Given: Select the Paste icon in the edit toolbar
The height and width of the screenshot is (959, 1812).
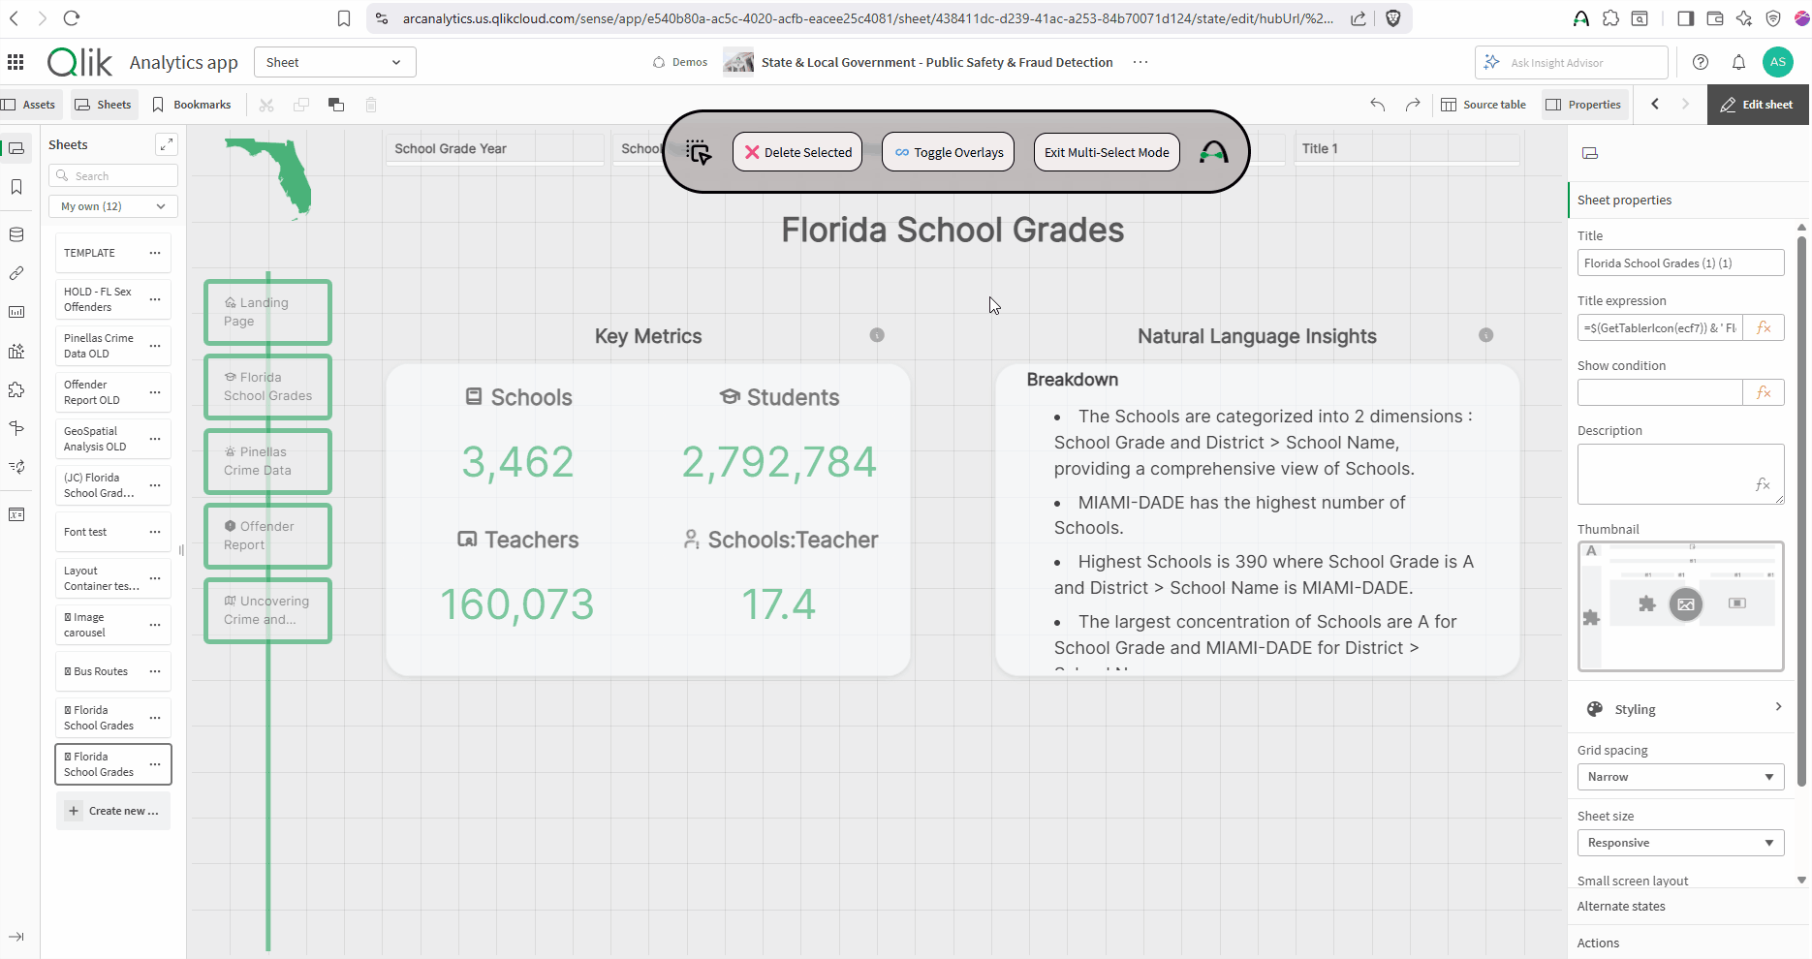Looking at the screenshot, I should pos(336,105).
